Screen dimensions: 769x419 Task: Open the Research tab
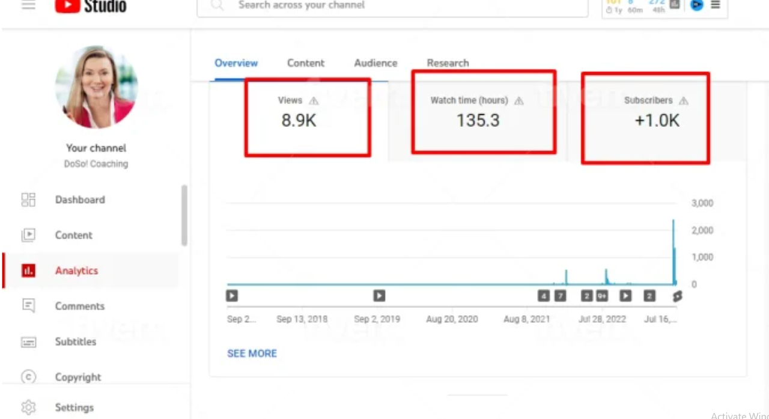point(448,63)
